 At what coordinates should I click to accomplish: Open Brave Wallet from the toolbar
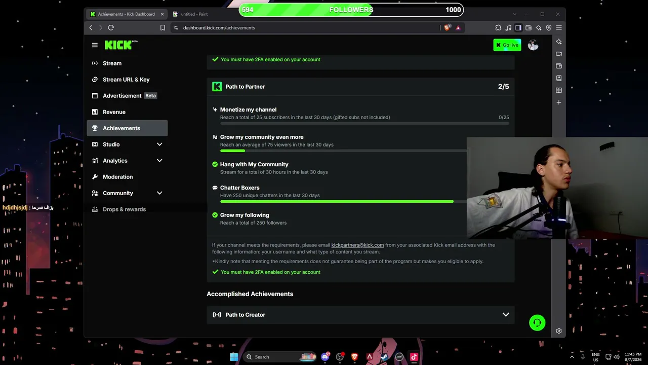click(529, 28)
